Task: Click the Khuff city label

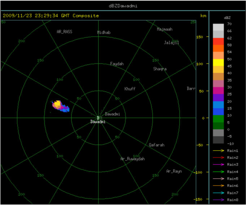Action: (130, 89)
